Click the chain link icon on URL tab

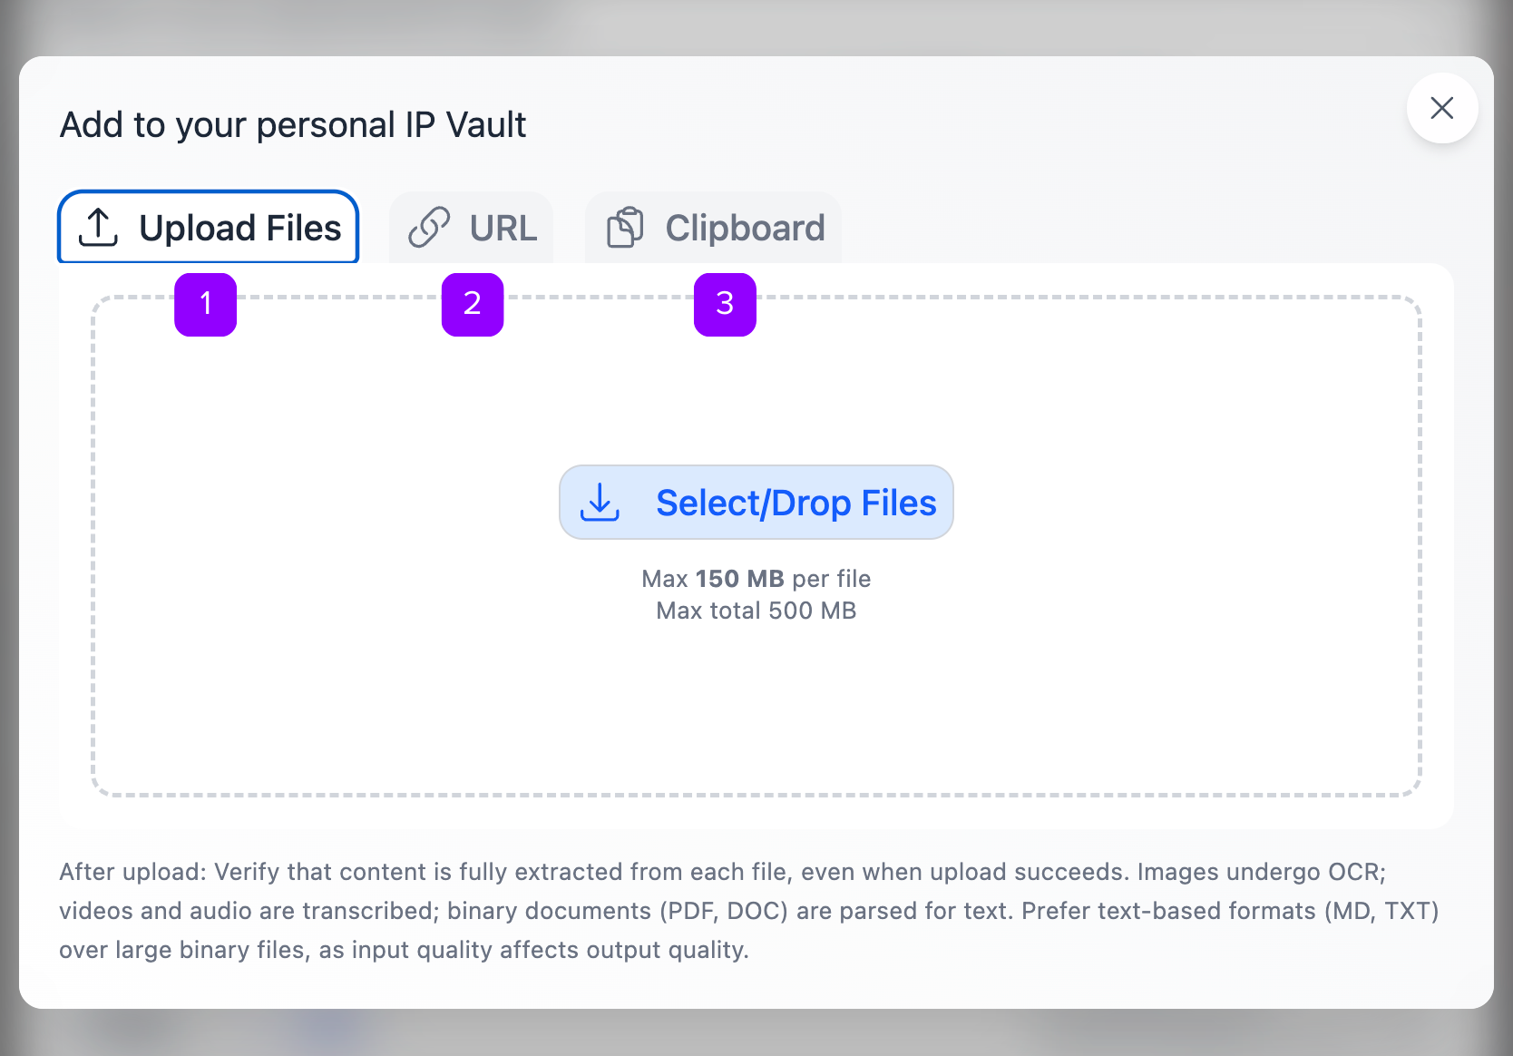[430, 227]
